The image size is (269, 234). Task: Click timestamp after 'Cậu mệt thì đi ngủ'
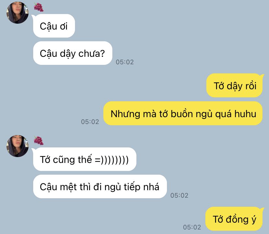click(x=179, y=195)
